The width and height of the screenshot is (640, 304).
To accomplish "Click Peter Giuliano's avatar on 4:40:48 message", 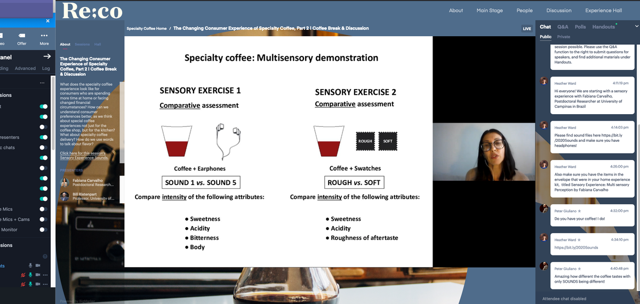I will click(544, 266).
